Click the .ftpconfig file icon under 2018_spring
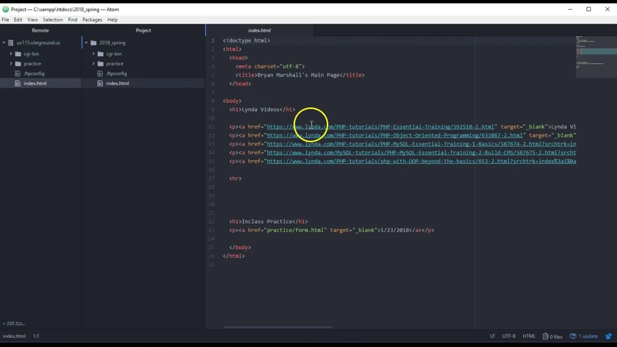This screenshot has width=617, height=347. (99, 73)
